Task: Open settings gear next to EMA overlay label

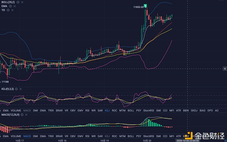Action: click(x=11, y=6)
